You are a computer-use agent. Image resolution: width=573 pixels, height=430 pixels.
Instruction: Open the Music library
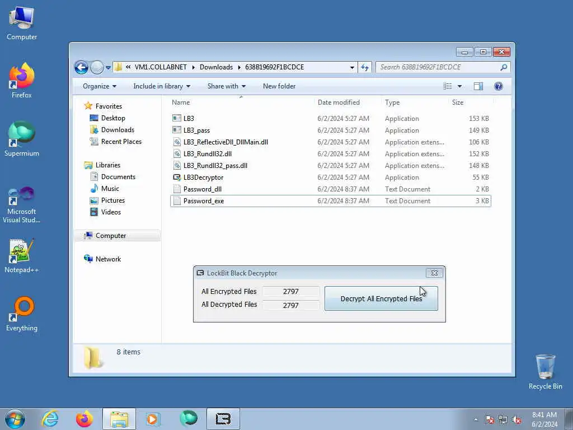(x=110, y=188)
